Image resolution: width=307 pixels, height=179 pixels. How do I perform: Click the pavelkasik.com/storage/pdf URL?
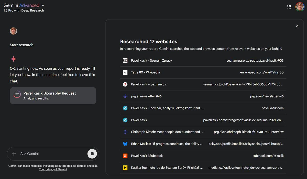[x=243, y=120]
